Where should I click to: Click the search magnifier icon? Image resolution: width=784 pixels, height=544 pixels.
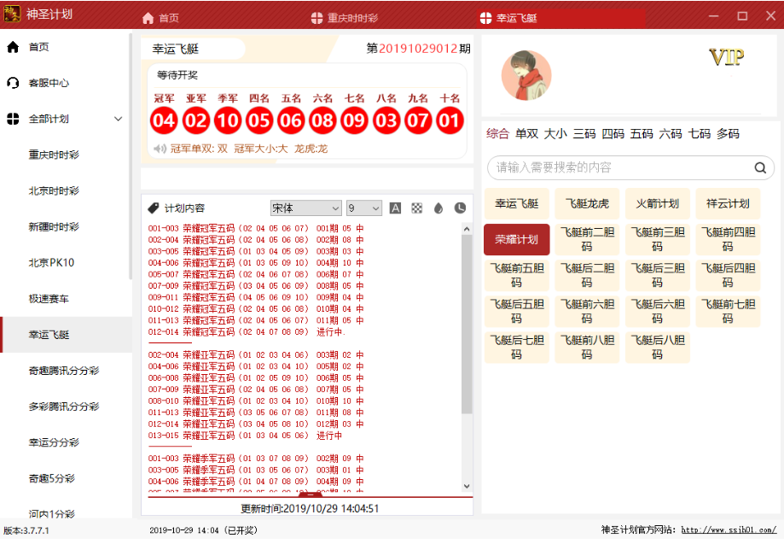[x=759, y=168]
